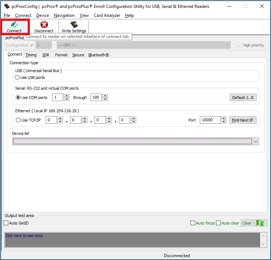Image resolution: width=271 pixels, height=260 pixels.
Task: Click the first IP octet input field
Action: (x=51, y=120)
